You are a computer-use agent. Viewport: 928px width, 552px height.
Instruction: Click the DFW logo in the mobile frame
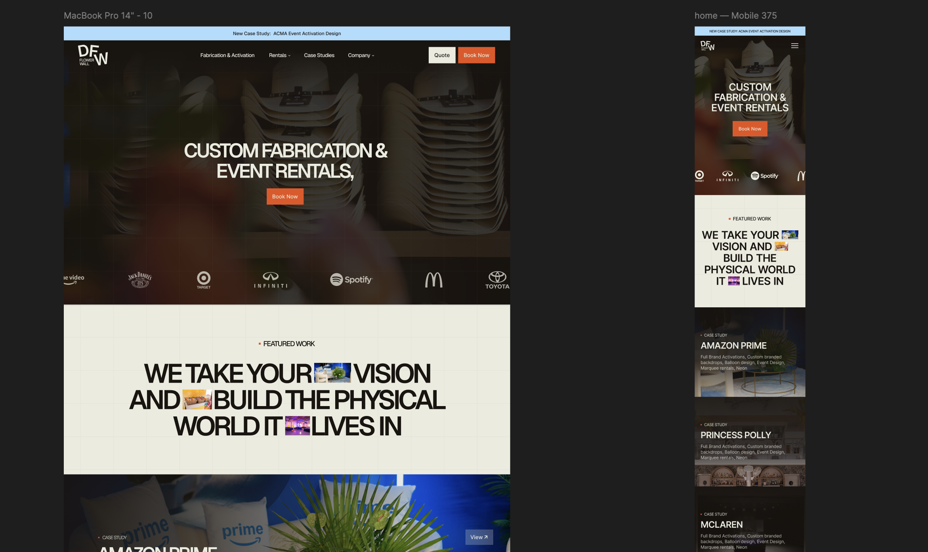point(707,46)
